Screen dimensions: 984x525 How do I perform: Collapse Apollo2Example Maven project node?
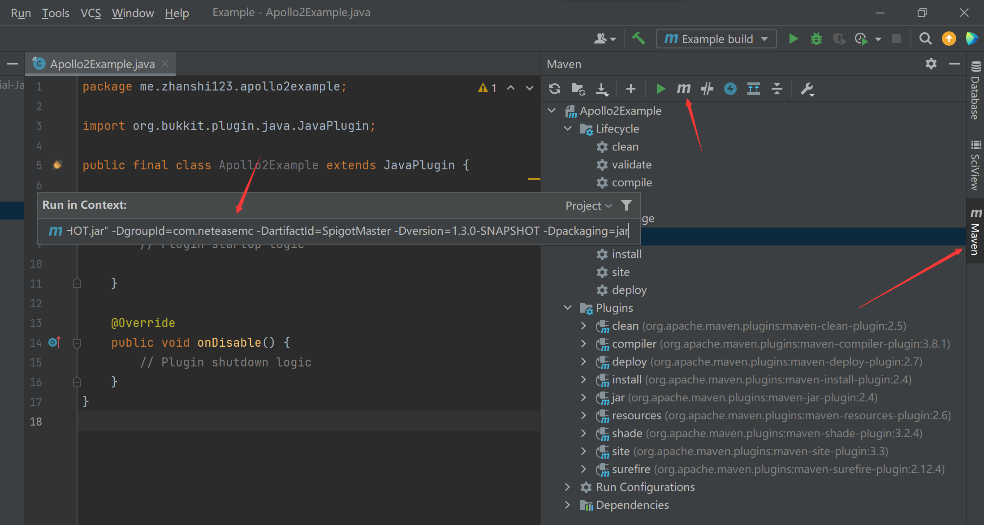pos(552,110)
